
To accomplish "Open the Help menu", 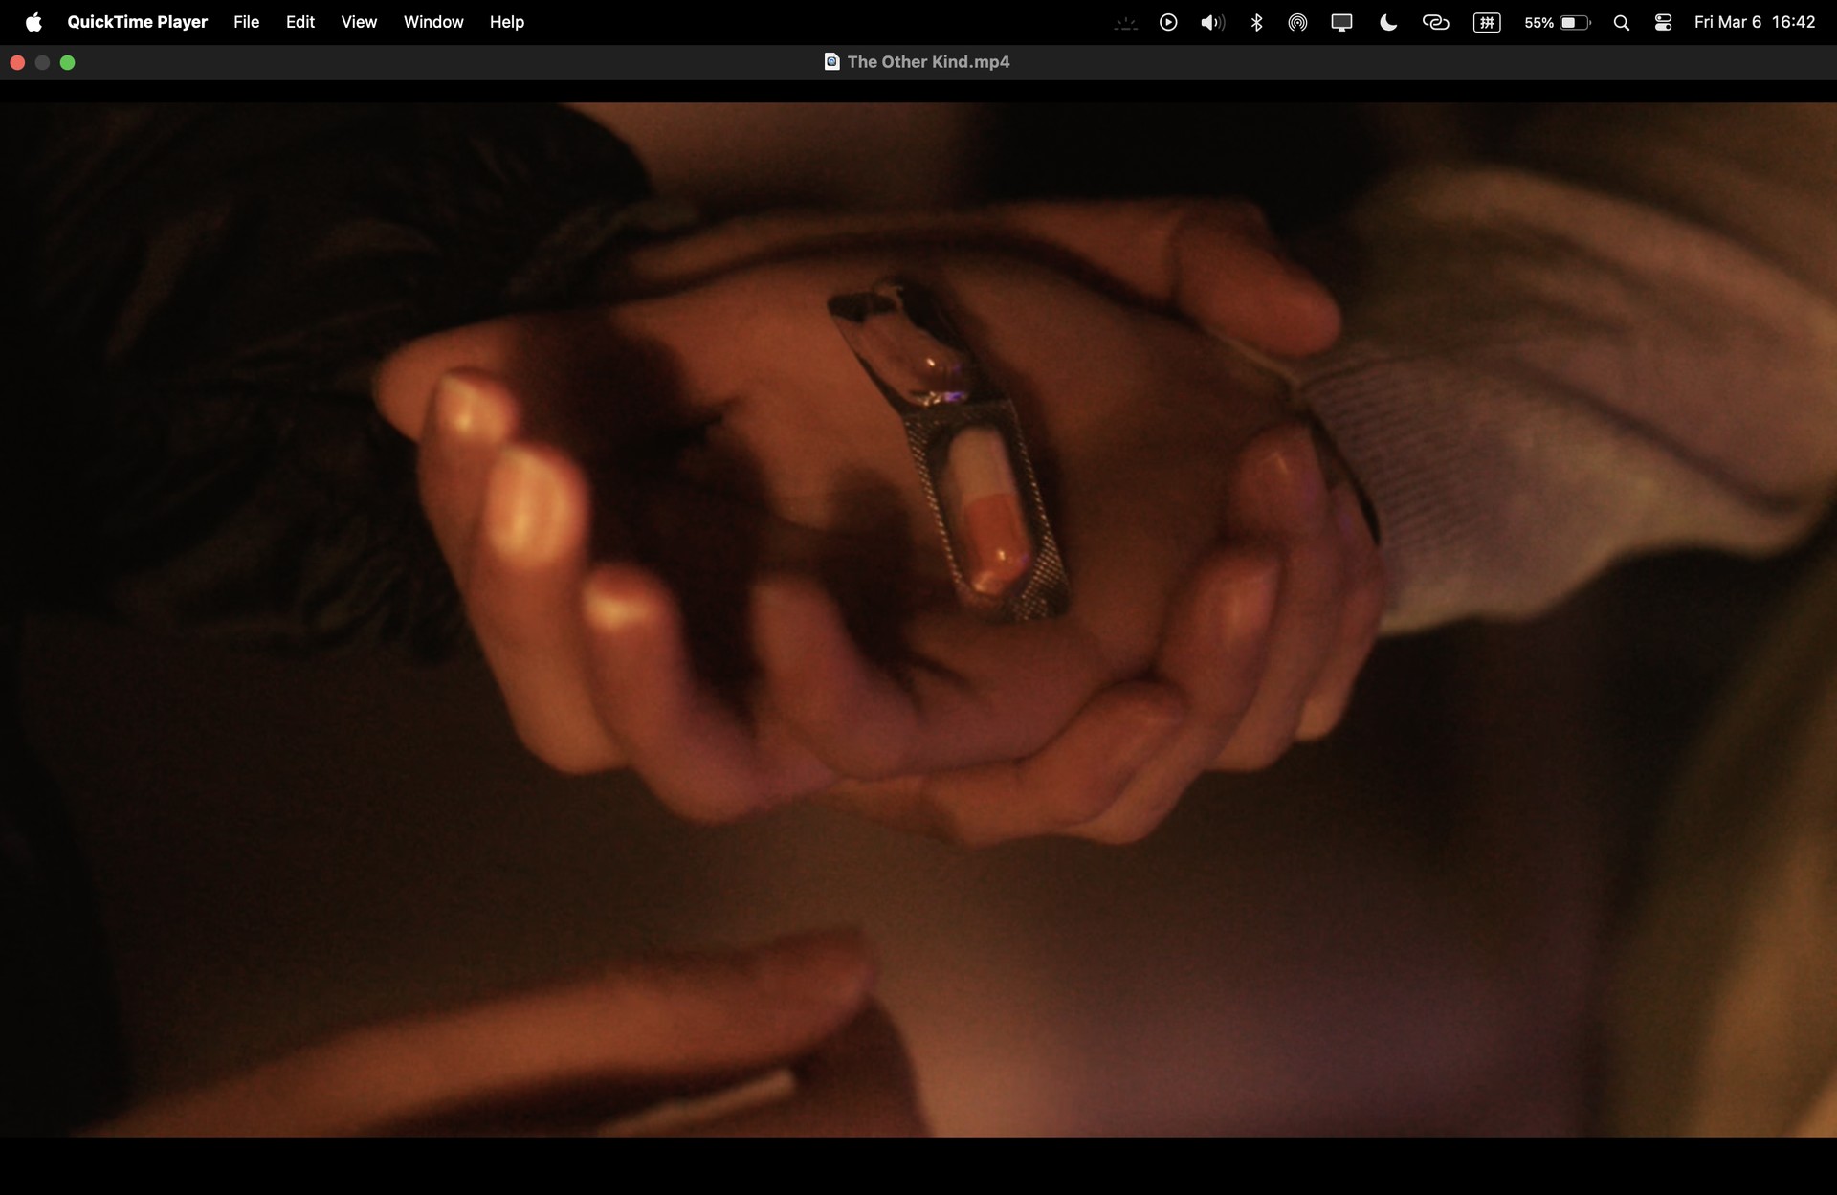I will tap(507, 22).
